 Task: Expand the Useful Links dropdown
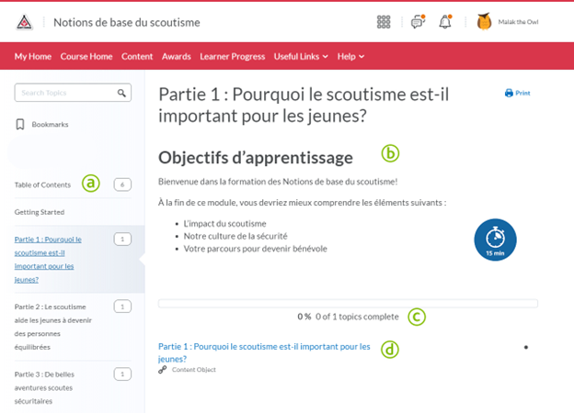[301, 56]
